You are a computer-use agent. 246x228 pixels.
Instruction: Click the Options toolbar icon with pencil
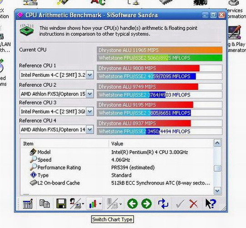click(28, 204)
